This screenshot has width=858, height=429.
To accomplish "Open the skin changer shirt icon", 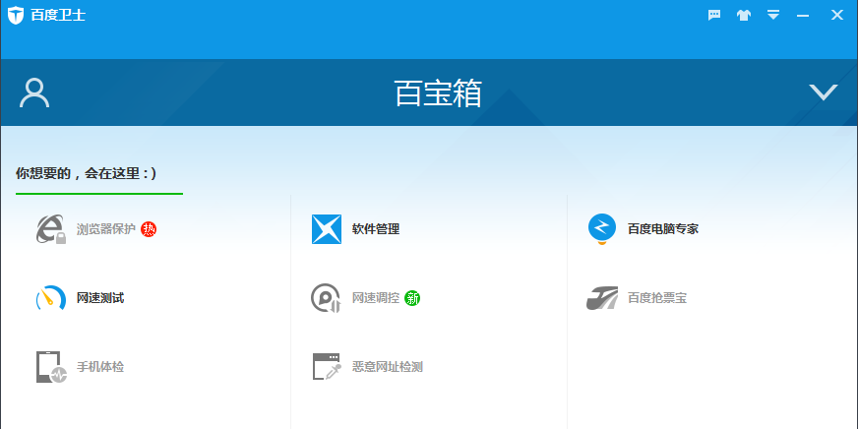I will (x=744, y=15).
